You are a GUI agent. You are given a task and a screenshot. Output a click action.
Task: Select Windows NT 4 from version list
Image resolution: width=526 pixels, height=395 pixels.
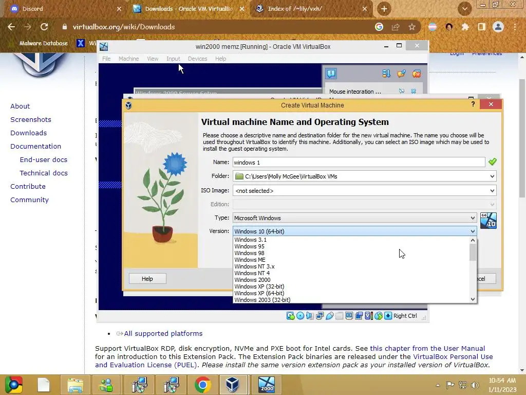(x=351, y=274)
